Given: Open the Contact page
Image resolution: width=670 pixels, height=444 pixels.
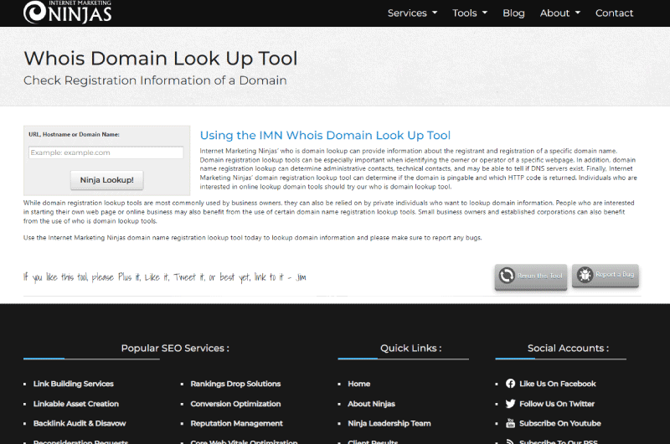Looking at the screenshot, I should (x=614, y=13).
